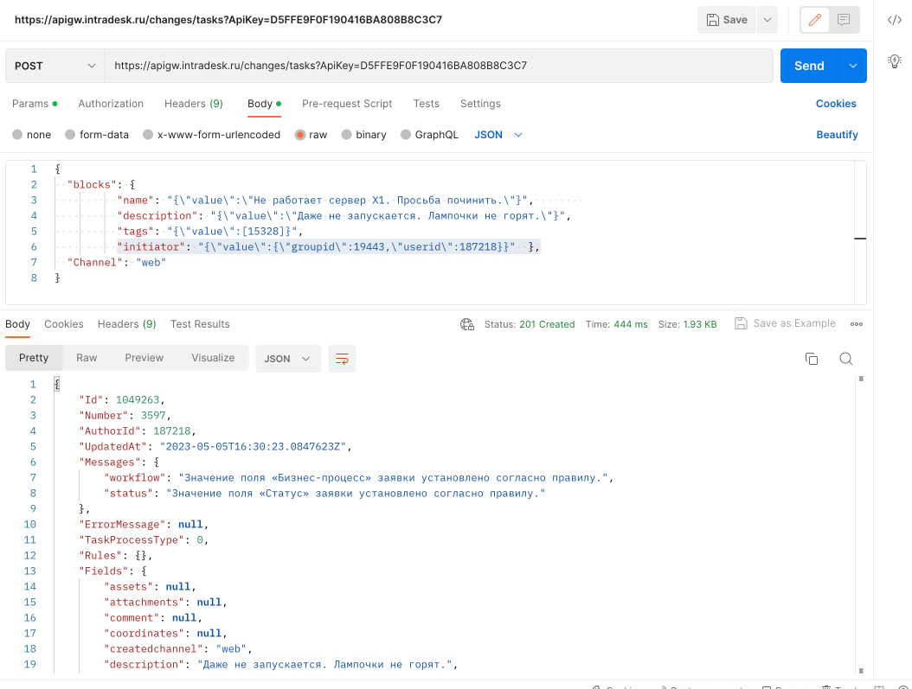The image size is (912, 689).
Task: Click the "createdchannel": "web" line
Action: 177,649
